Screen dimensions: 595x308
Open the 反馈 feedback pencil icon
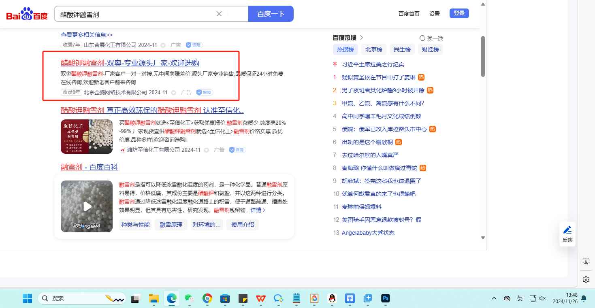567,230
